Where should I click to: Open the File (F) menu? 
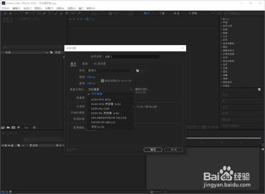pos(5,8)
